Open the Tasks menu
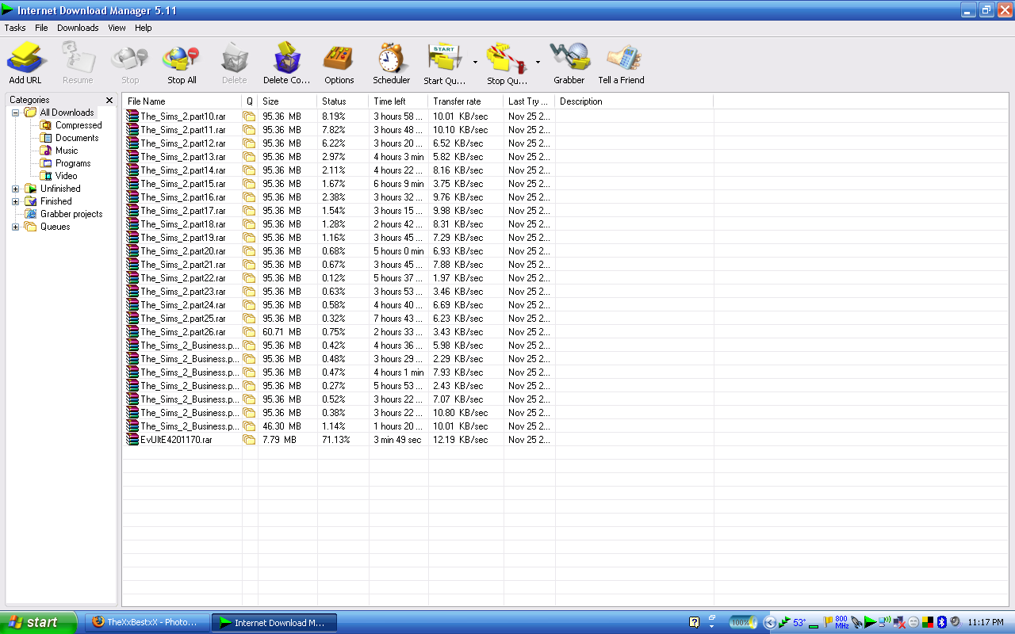Viewport: 1015px width, 634px height. [x=15, y=28]
